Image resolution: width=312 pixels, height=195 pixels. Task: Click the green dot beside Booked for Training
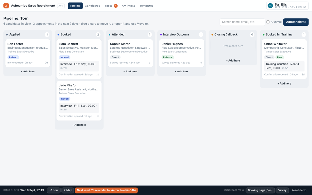pyautogui.click(x=264, y=35)
